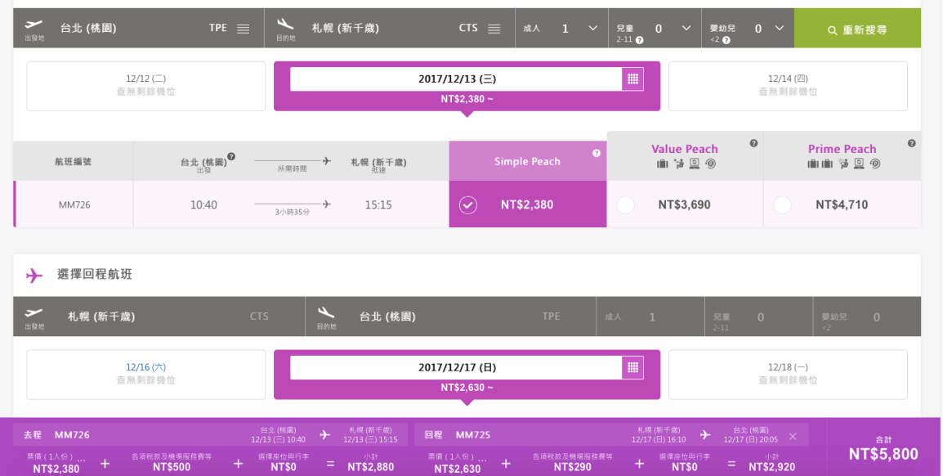Expand the infant count dropdown
Screen dimensions: 943x476
780,29
